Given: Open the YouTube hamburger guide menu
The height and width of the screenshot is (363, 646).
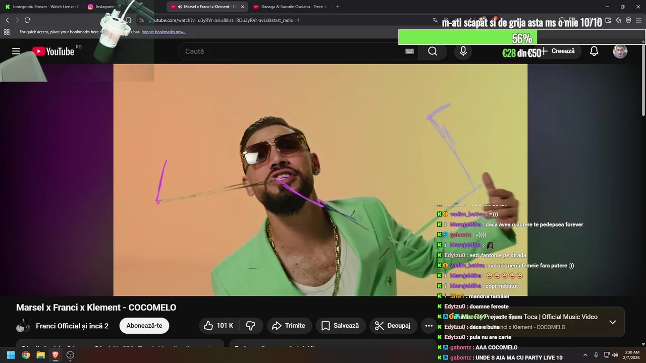Looking at the screenshot, I should (x=16, y=51).
